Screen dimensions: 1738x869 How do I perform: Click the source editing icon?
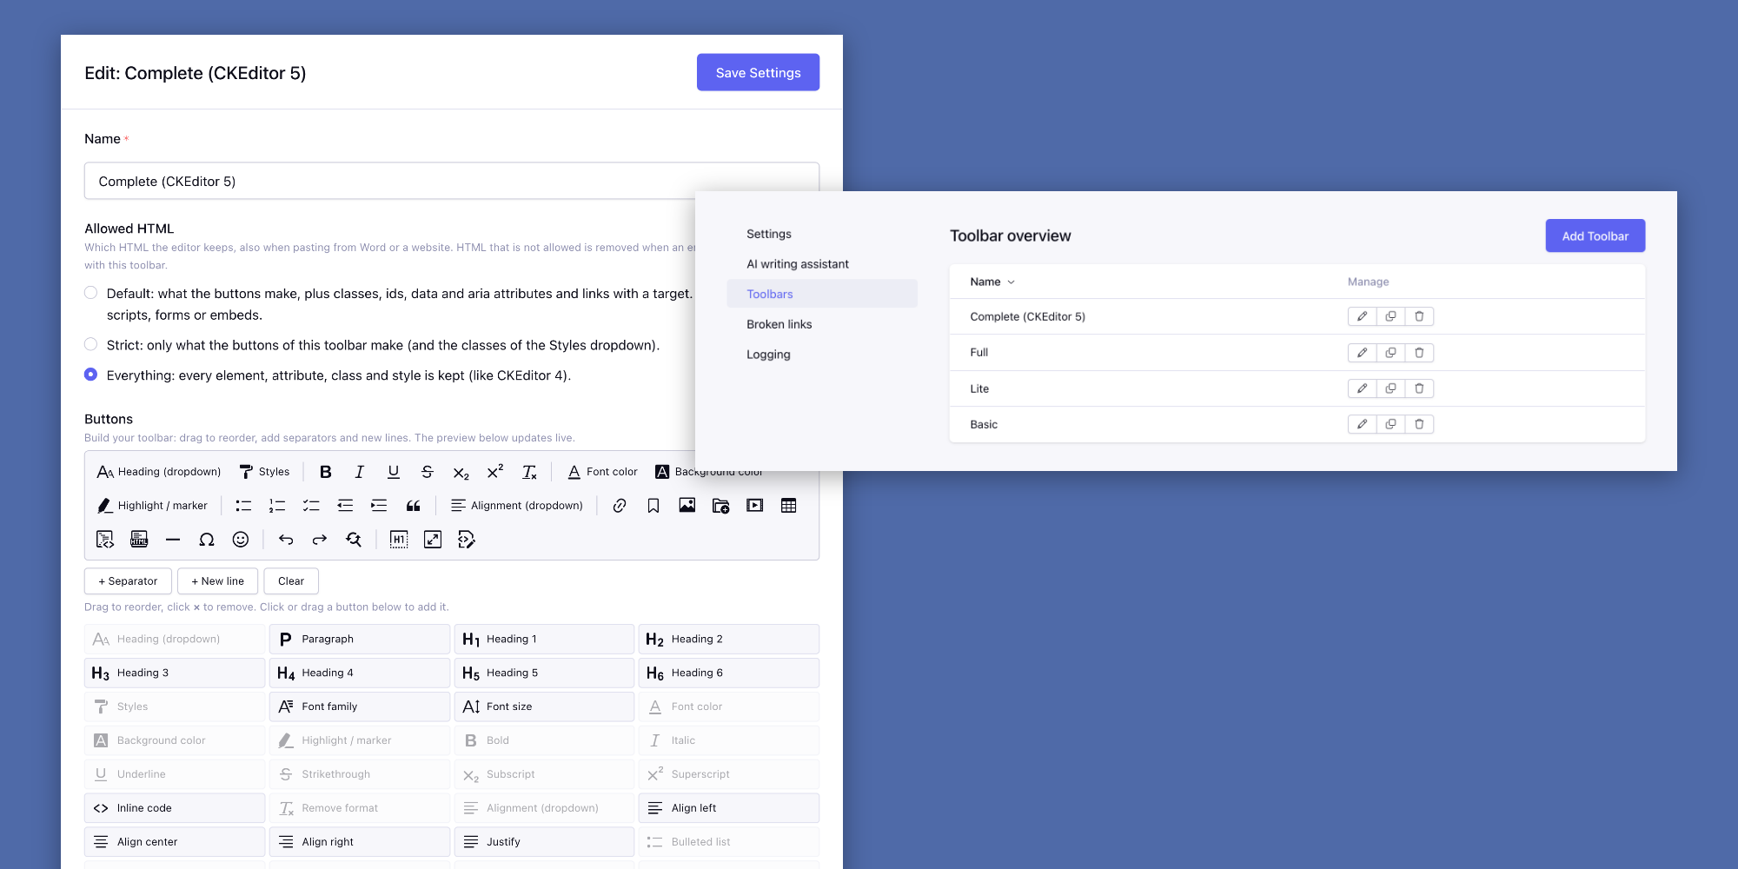(467, 540)
